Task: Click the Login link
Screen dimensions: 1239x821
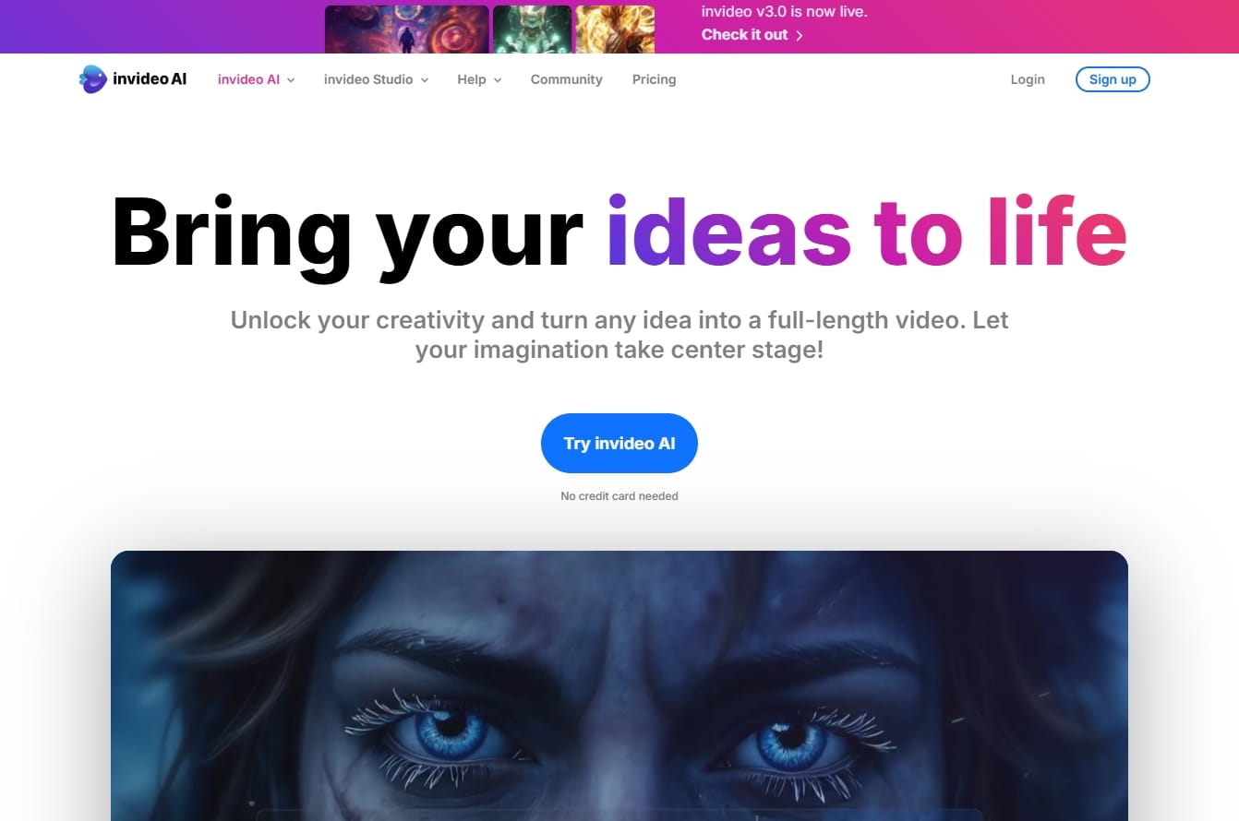Action: [1028, 79]
